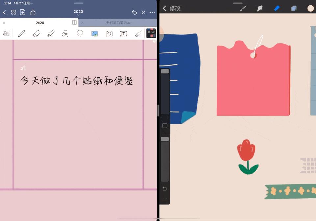This screenshot has width=316, height=221.
Task: Switch to the 无标题的笔记本 tab
Action: [118, 22]
